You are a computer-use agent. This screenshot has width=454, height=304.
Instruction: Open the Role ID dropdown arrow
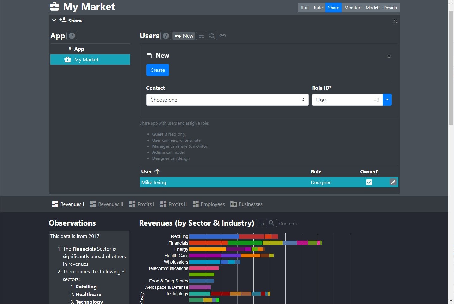click(387, 100)
